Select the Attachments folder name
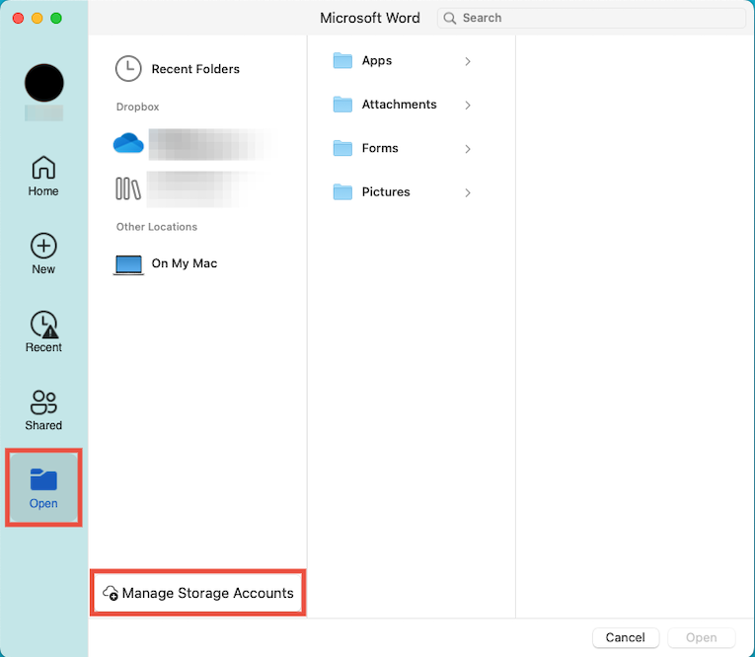Viewport: 755px width, 657px height. coord(399,105)
